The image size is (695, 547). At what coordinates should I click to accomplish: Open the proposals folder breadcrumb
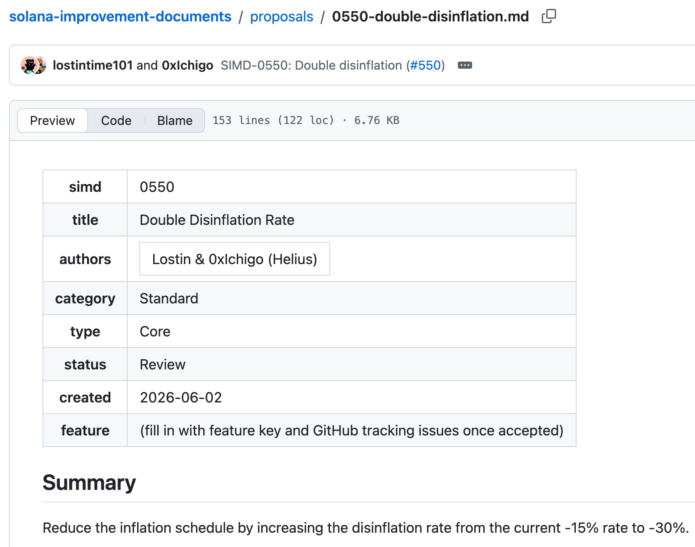pyautogui.click(x=281, y=17)
